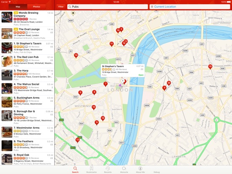
Task: Open the Filter options
Action: 61,7
